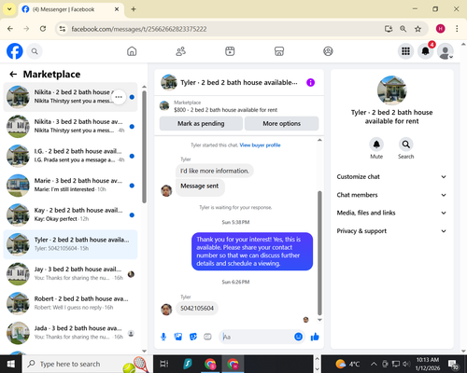Reload the page in Chrome
Screen dimensions: 467x373
(x=43, y=29)
